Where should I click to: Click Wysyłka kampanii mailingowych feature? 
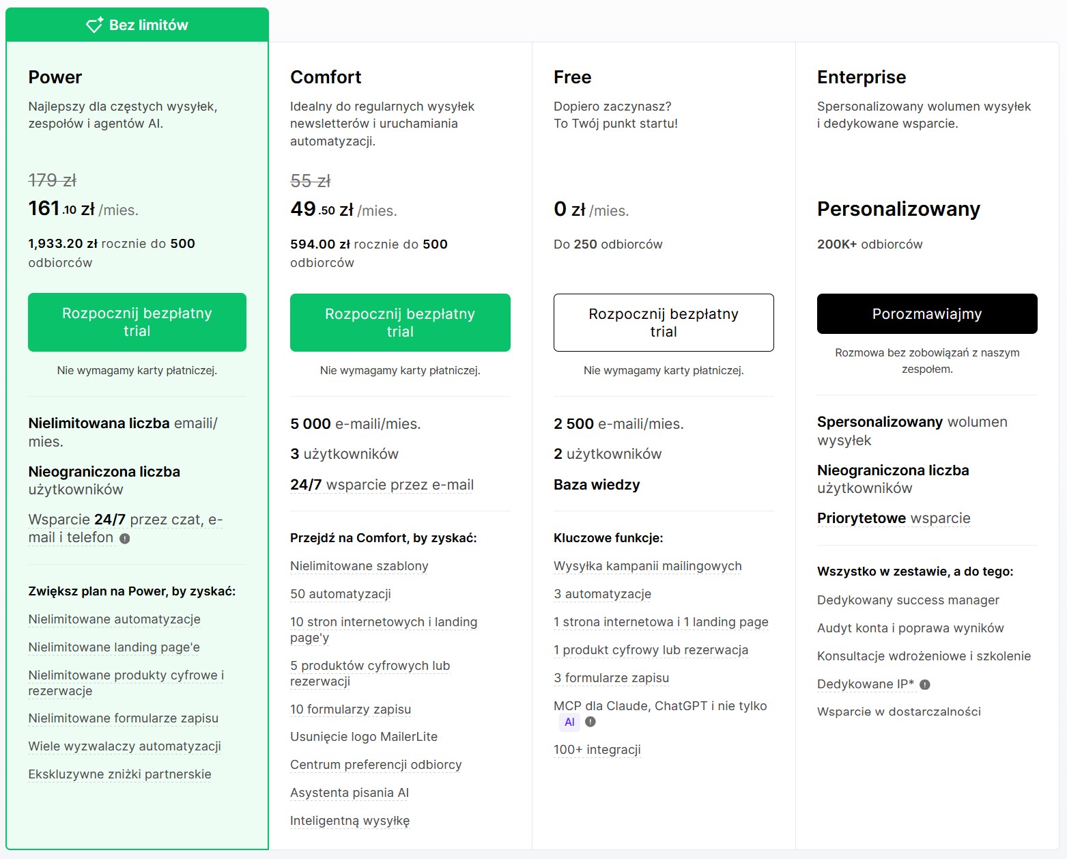pos(648,566)
